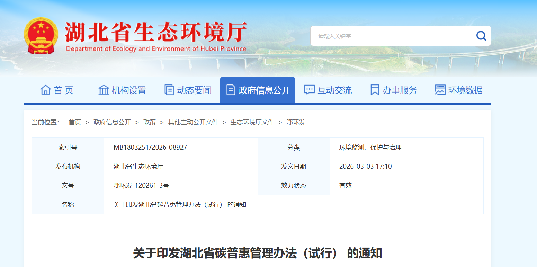The height and width of the screenshot is (267, 537).
Task: Click the page icon in 政府信息公开 tab
Action: point(231,90)
